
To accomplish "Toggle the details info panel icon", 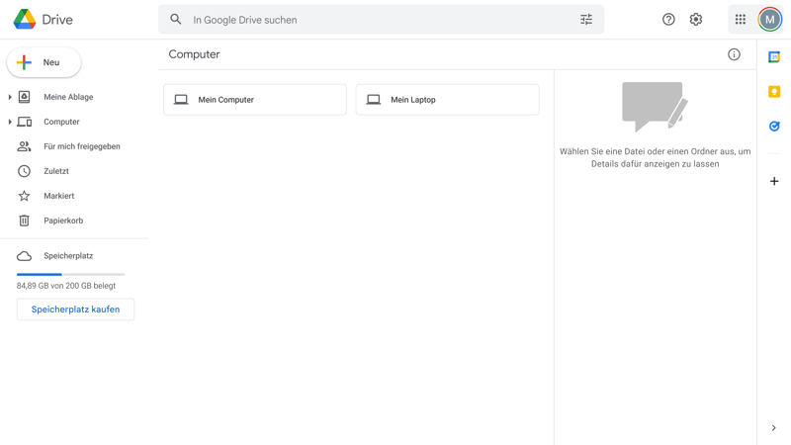I will [x=734, y=54].
